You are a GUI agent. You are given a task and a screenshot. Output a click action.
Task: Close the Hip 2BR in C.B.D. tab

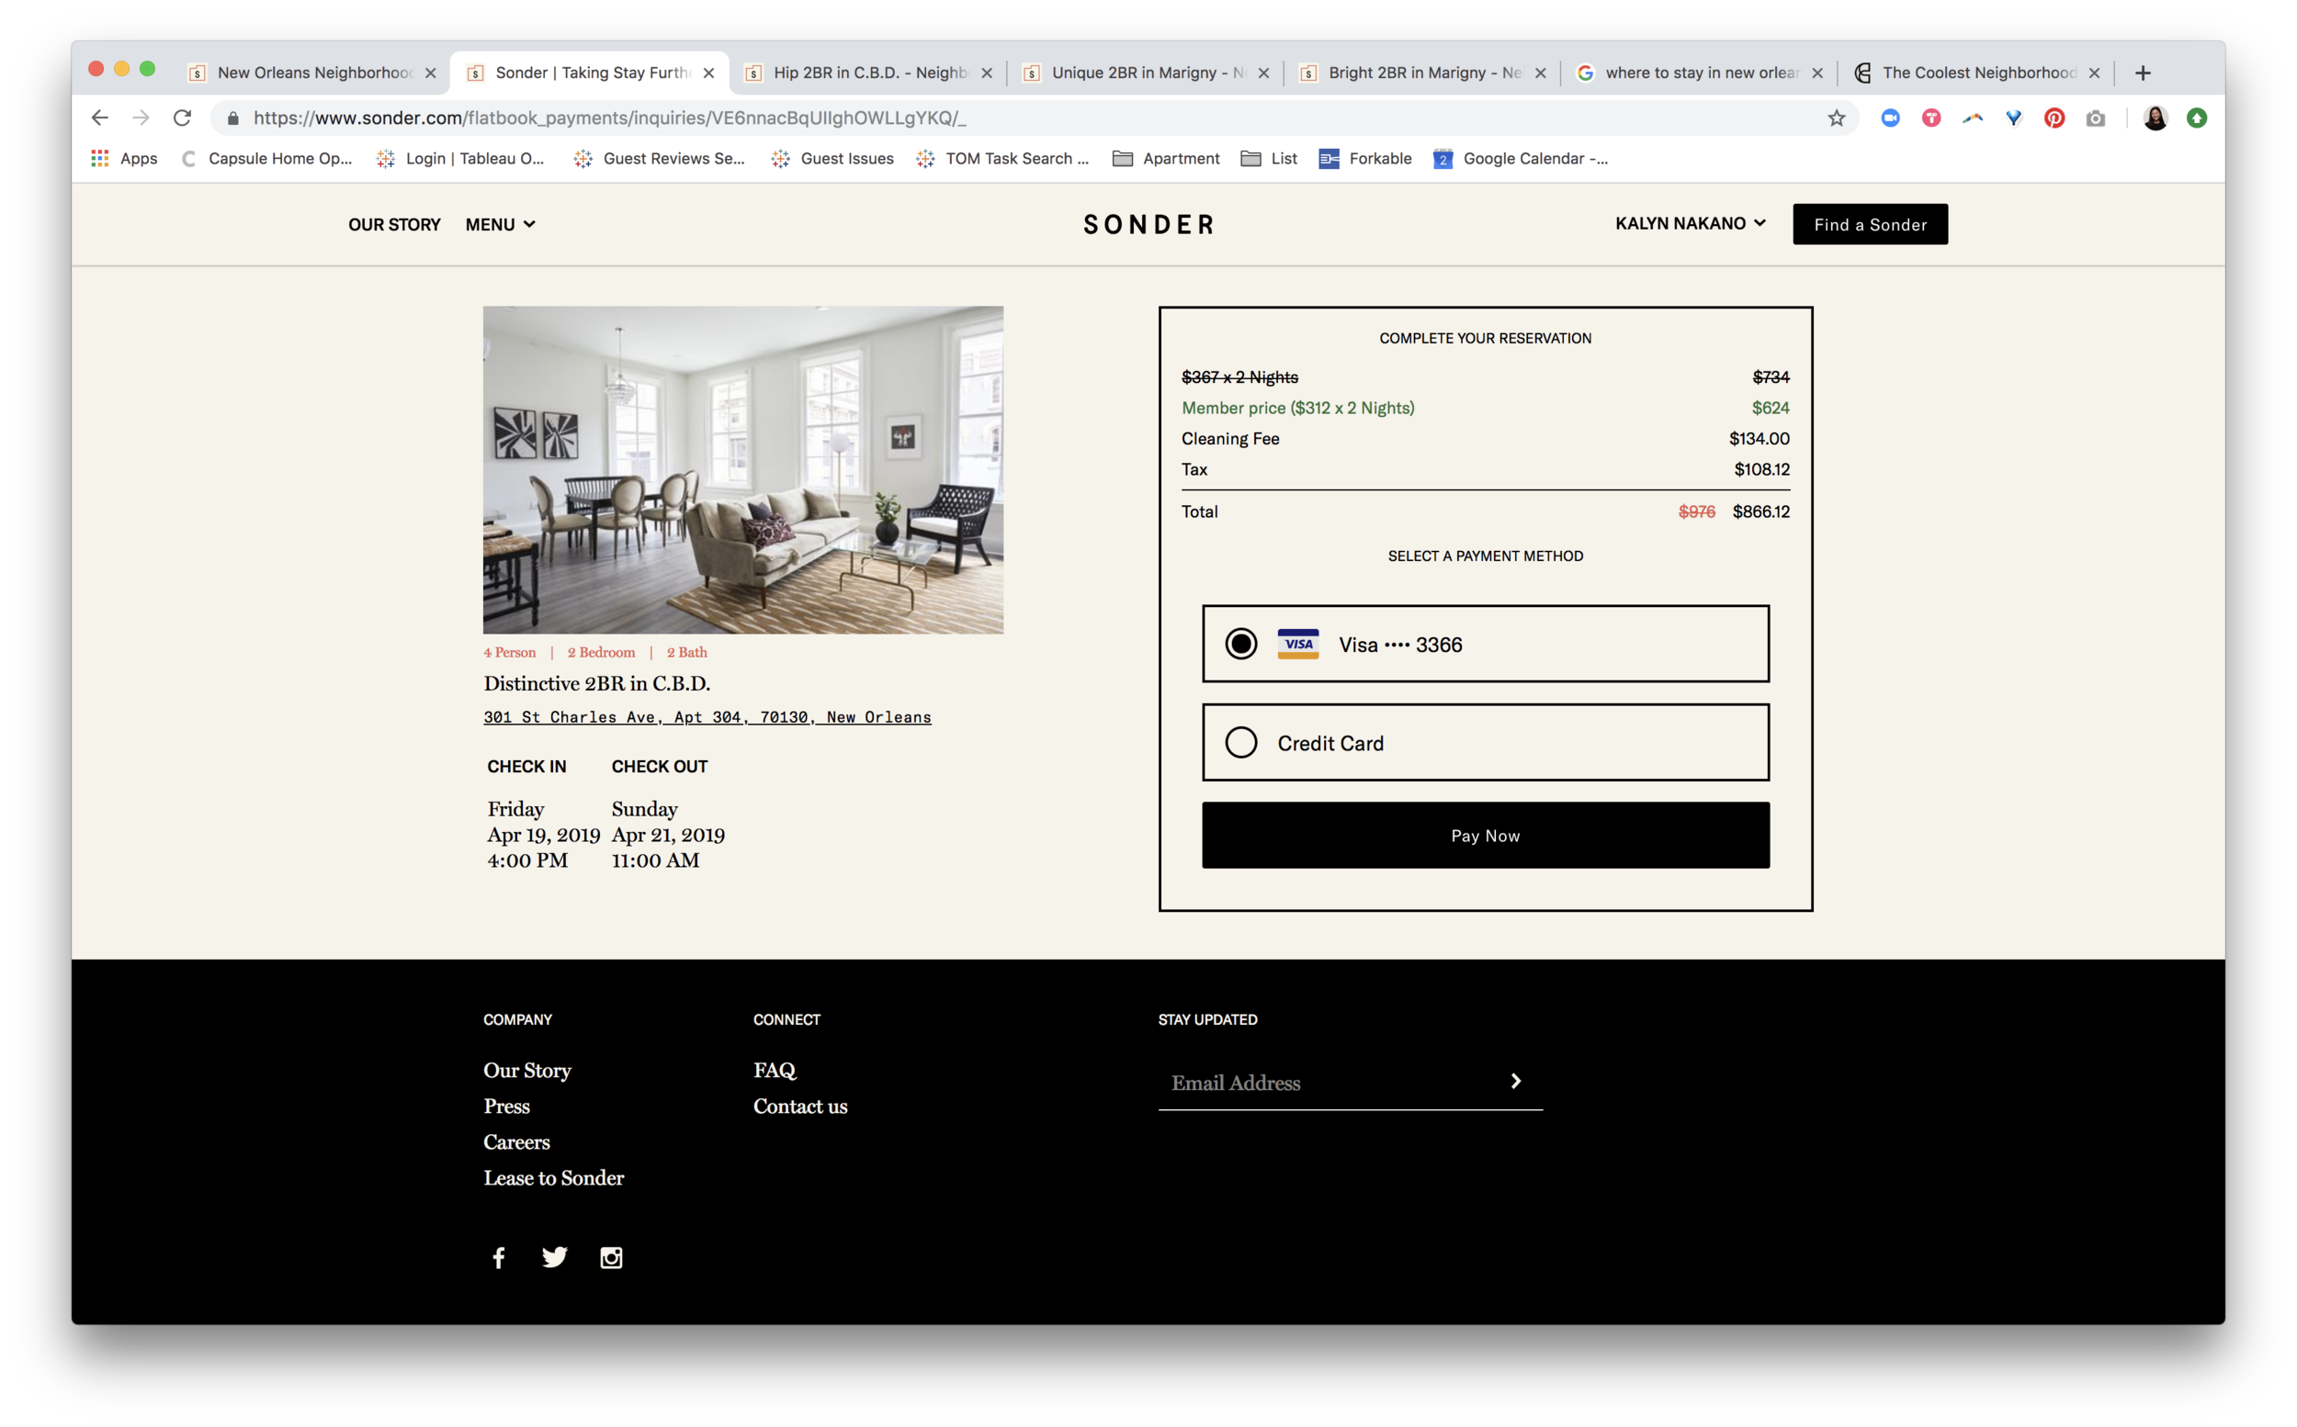click(987, 73)
